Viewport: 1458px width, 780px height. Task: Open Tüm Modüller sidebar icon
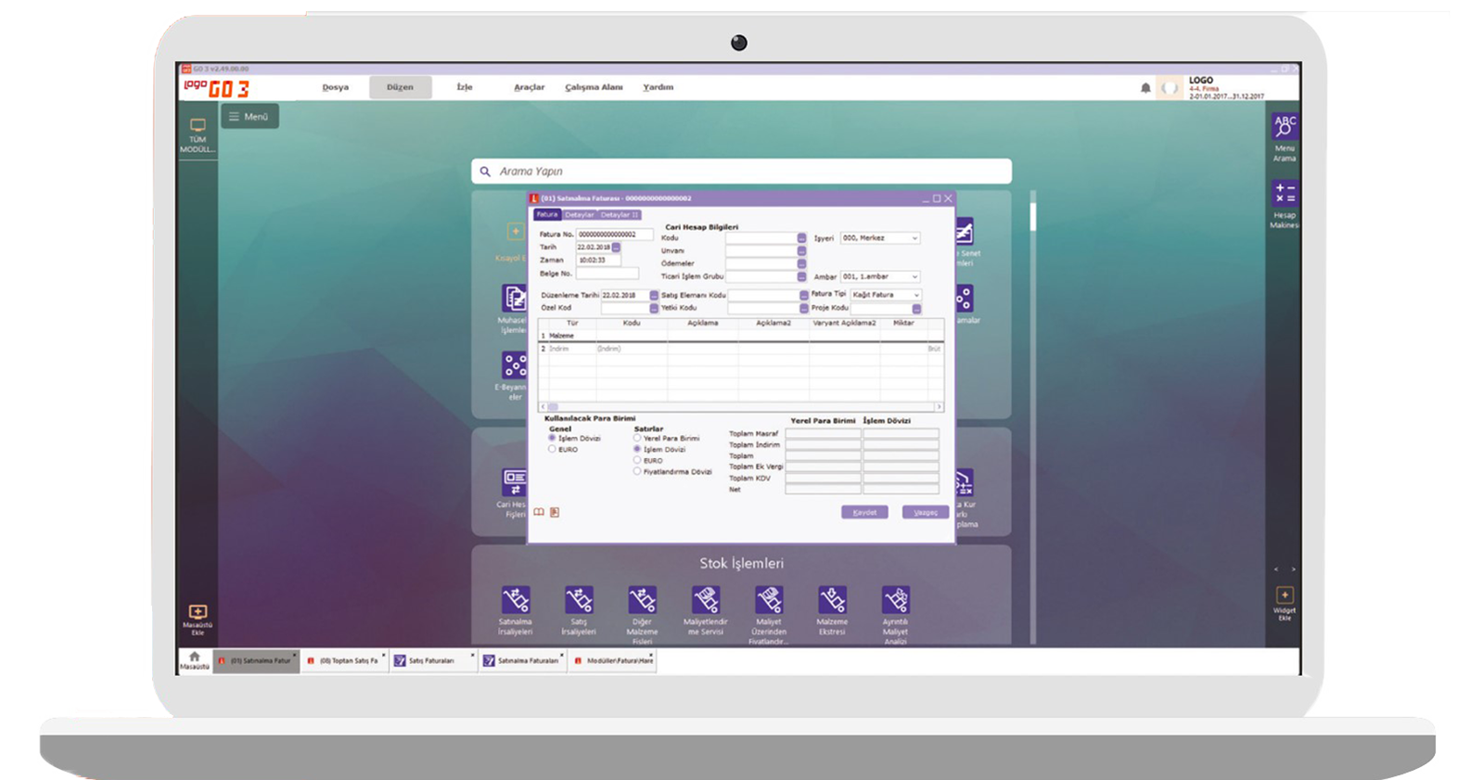[x=198, y=126]
